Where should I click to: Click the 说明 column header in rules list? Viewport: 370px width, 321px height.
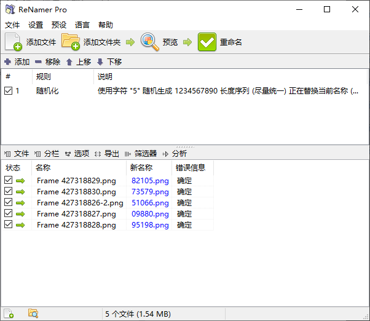pyautogui.click(x=105, y=77)
